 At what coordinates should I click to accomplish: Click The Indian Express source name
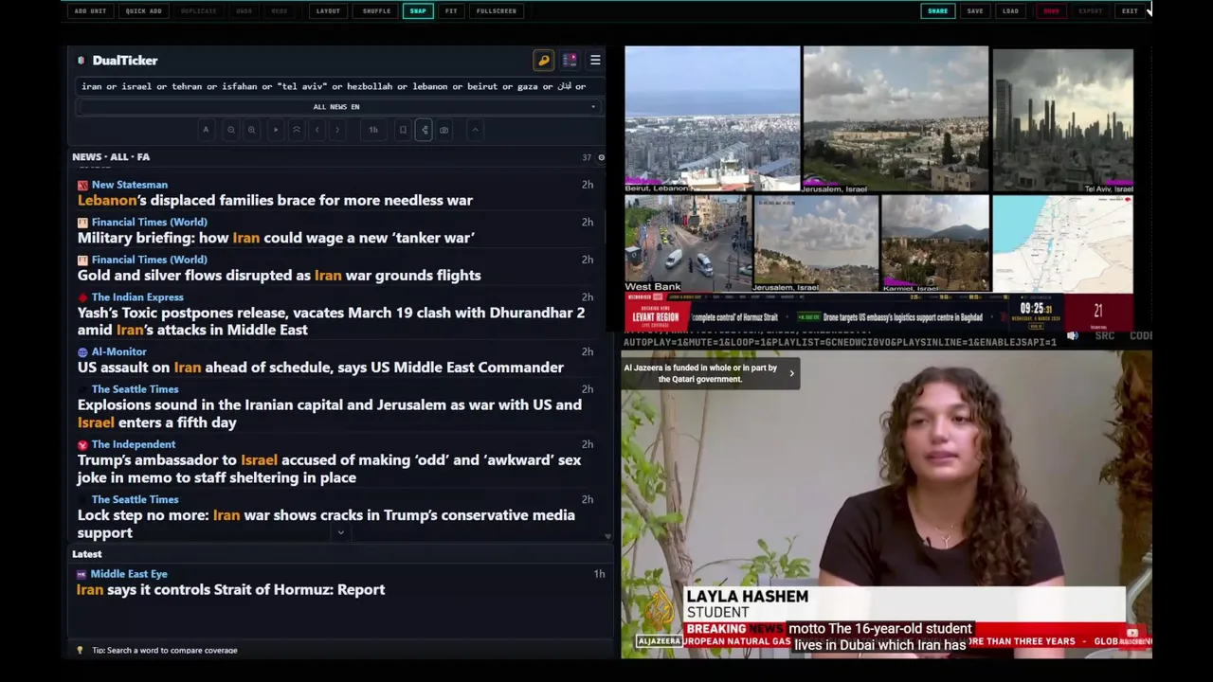(137, 297)
